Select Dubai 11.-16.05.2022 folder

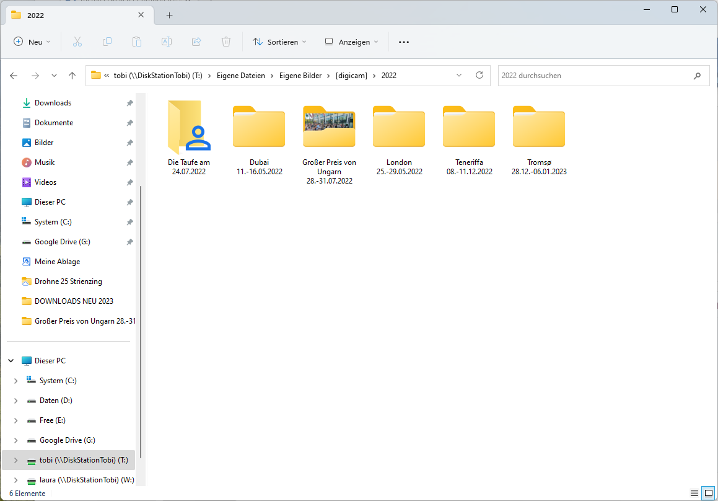pyautogui.click(x=259, y=140)
